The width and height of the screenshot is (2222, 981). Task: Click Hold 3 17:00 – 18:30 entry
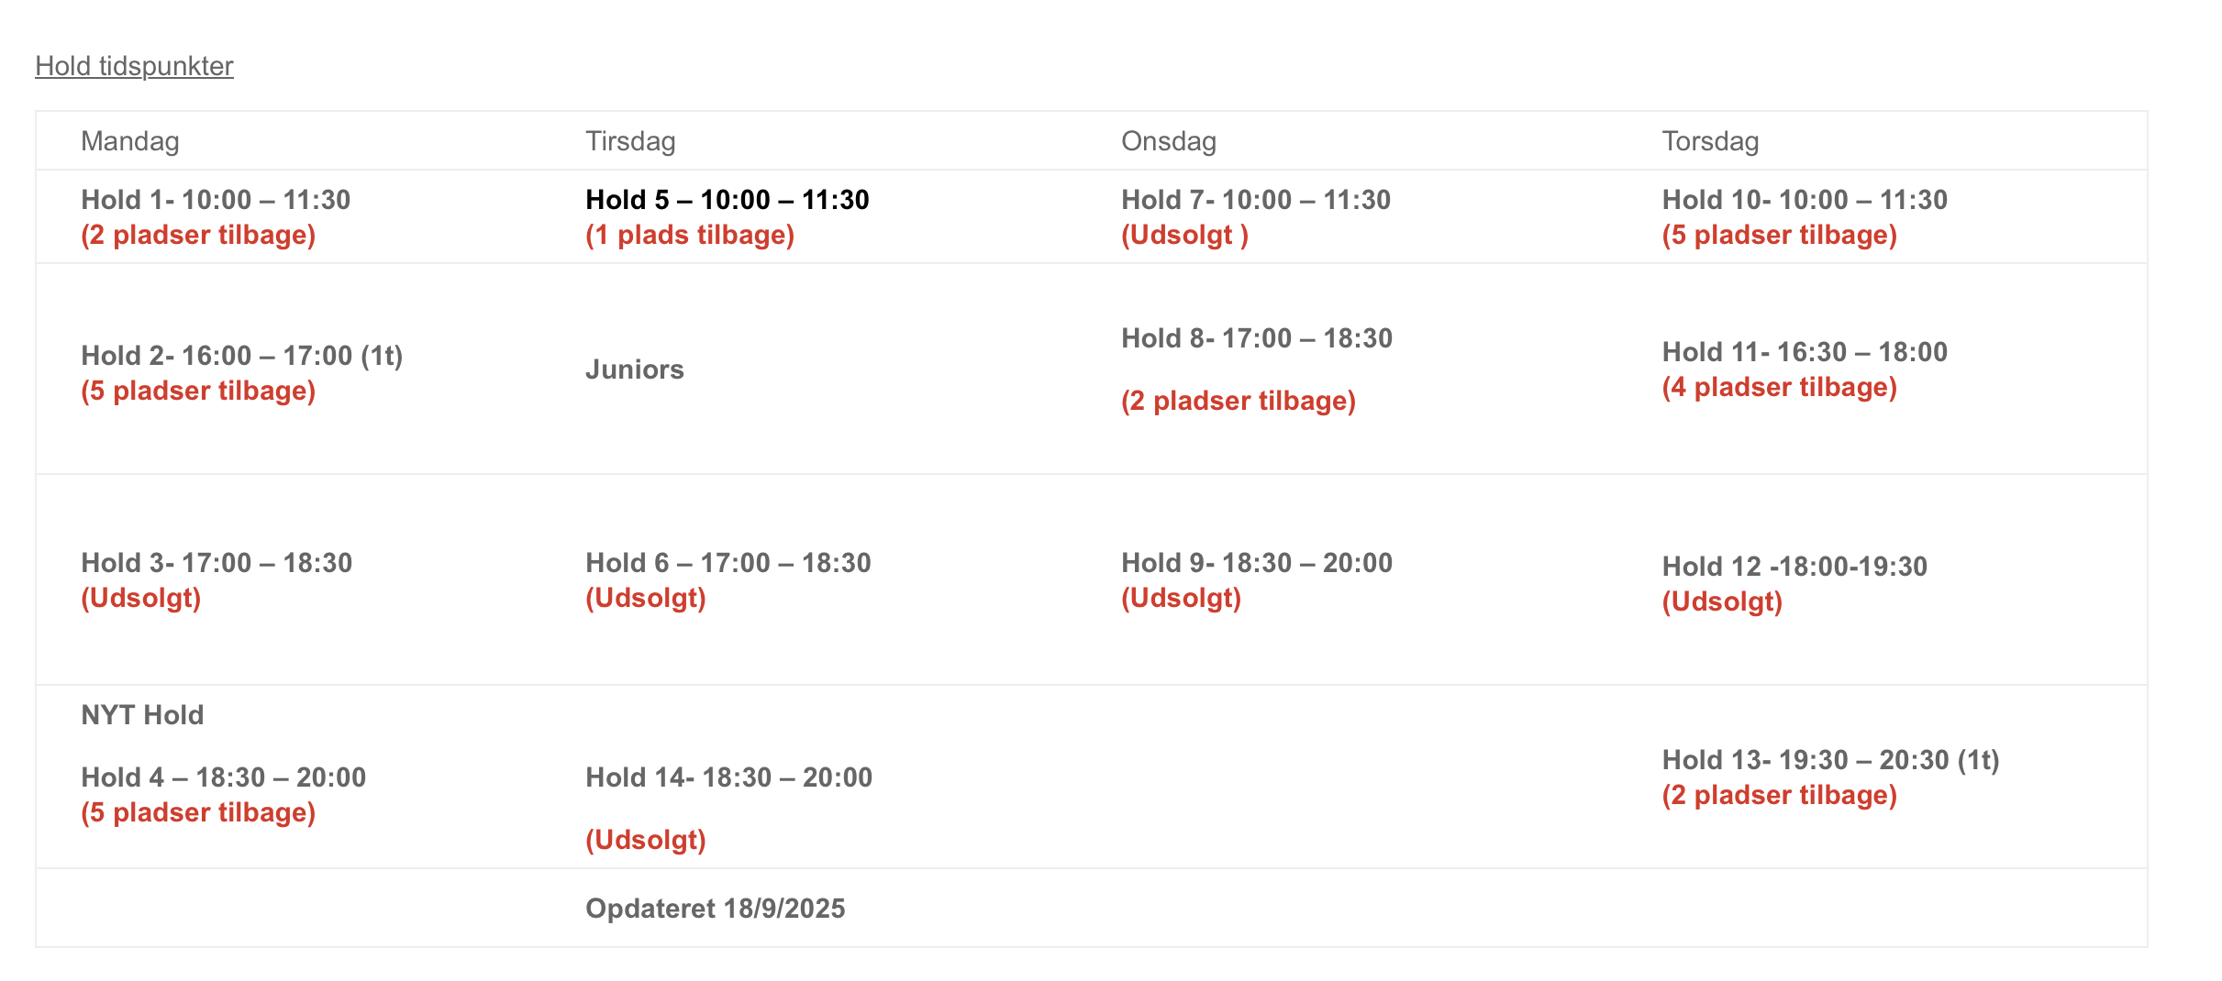(216, 563)
